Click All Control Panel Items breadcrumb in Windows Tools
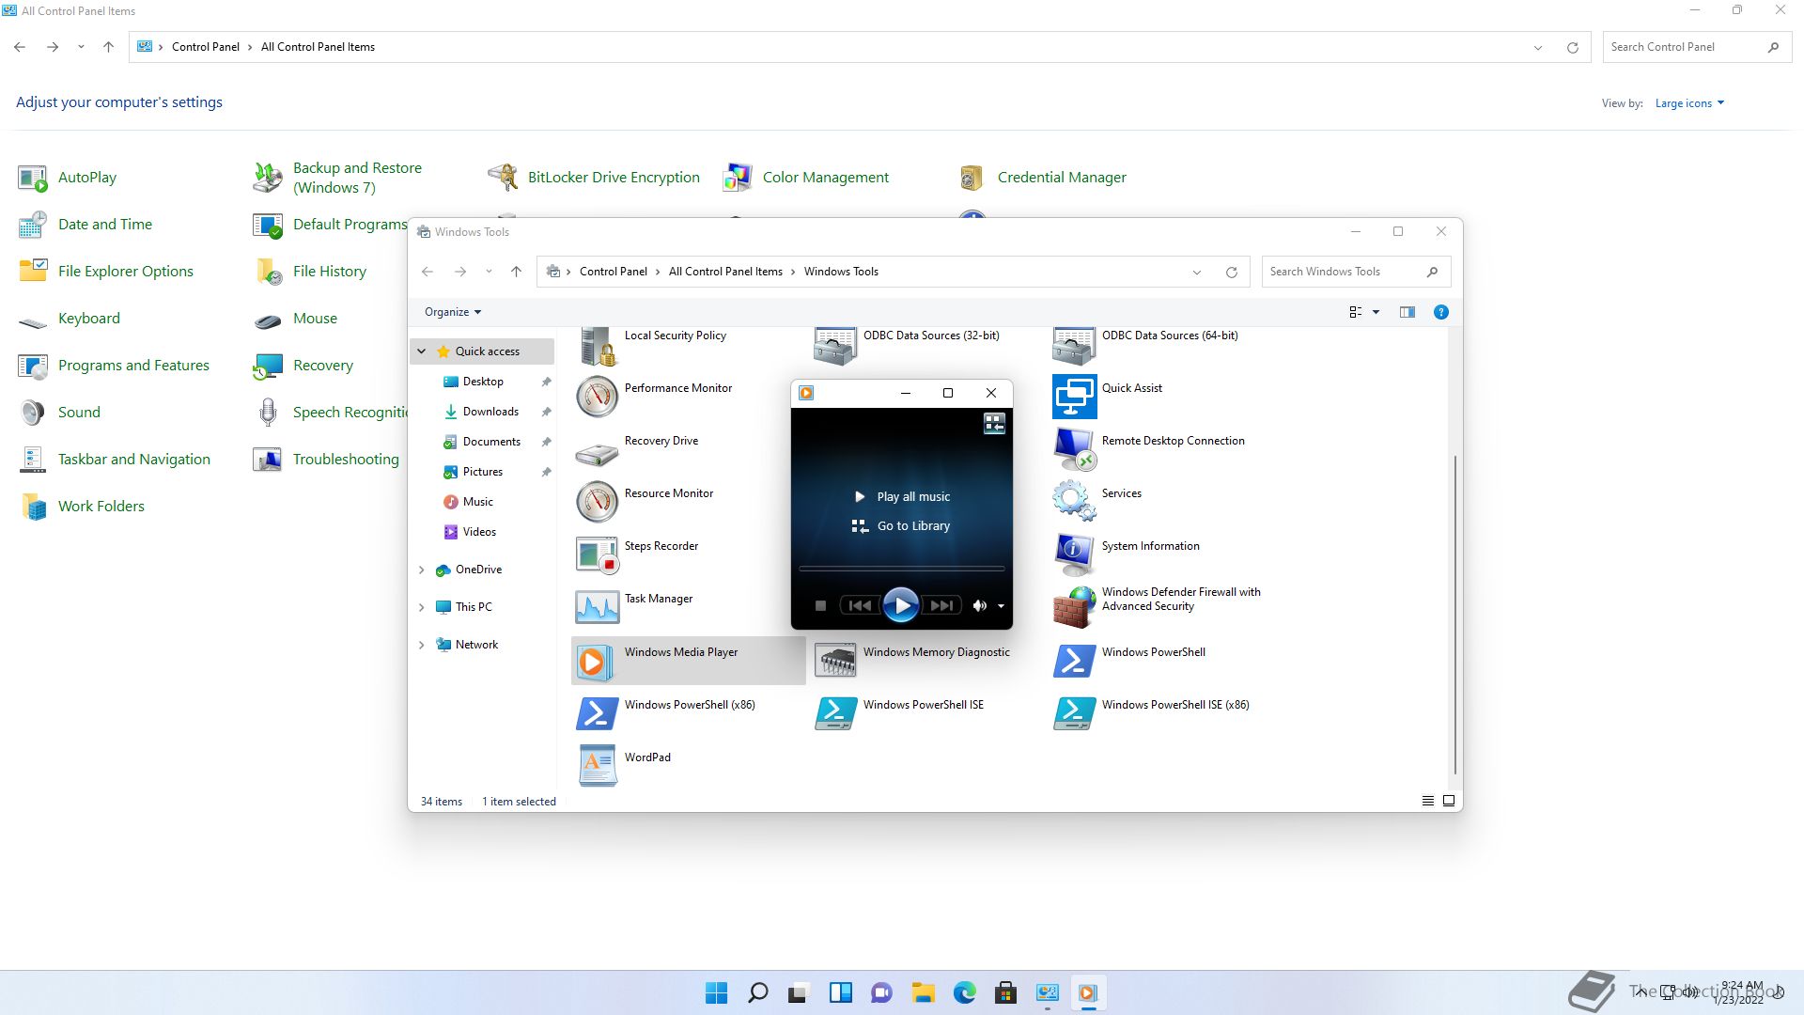Screen dimensions: 1804x1015 725,272
